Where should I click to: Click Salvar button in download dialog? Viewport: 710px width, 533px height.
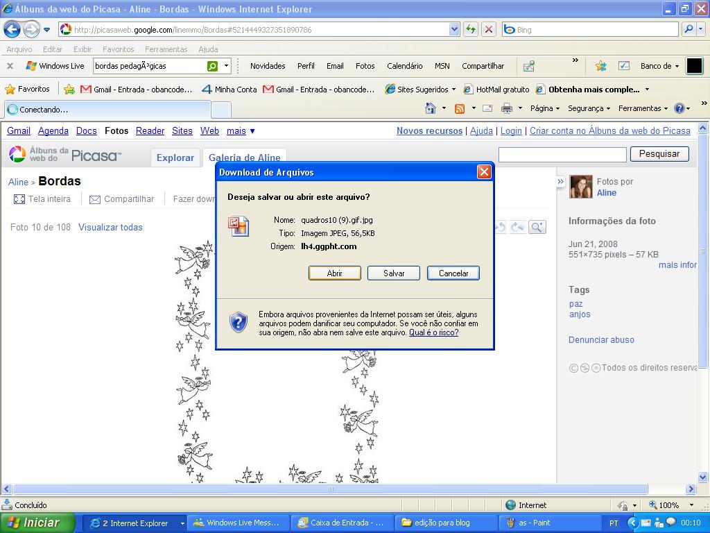point(394,273)
